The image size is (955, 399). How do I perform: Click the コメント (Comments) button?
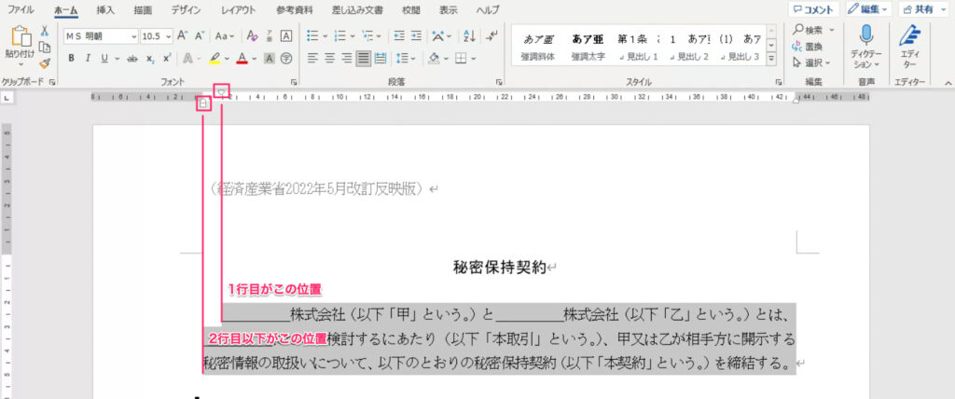813,9
